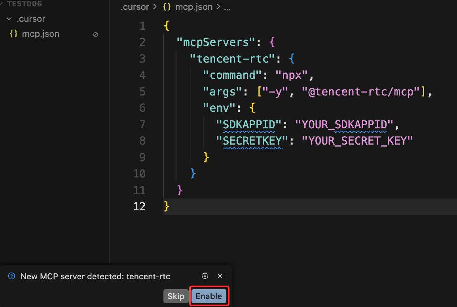Open mcp.json in the file explorer
This screenshot has height=307, width=457.
pos(40,34)
